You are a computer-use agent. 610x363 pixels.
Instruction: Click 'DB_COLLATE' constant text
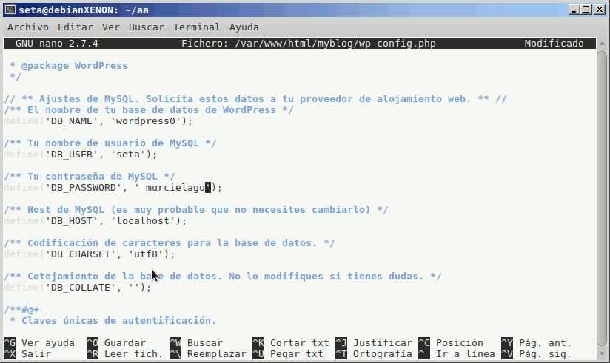tap(81, 288)
